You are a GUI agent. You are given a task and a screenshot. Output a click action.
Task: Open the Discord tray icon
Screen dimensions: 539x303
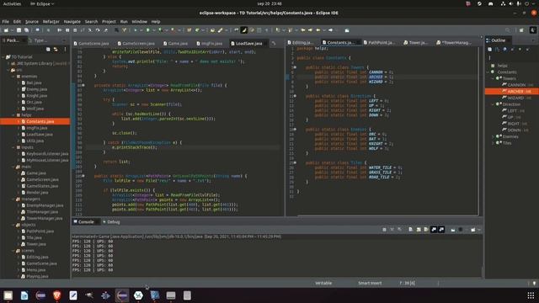490,3
